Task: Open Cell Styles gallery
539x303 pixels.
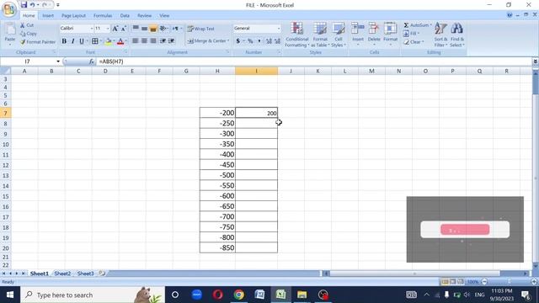Action: [339, 35]
